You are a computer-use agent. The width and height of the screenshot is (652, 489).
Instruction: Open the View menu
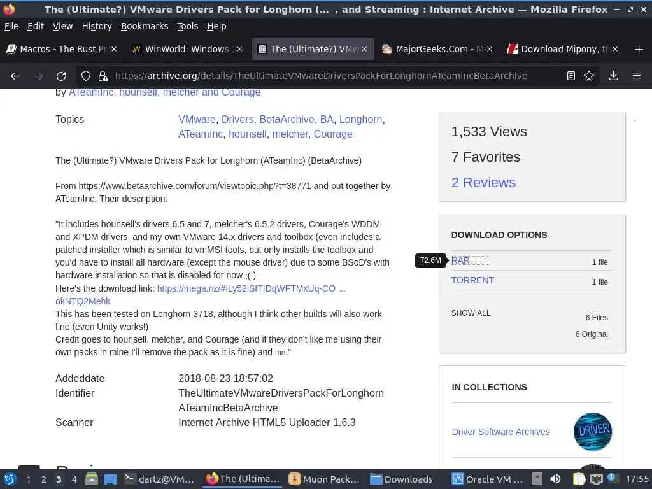[x=63, y=26]
